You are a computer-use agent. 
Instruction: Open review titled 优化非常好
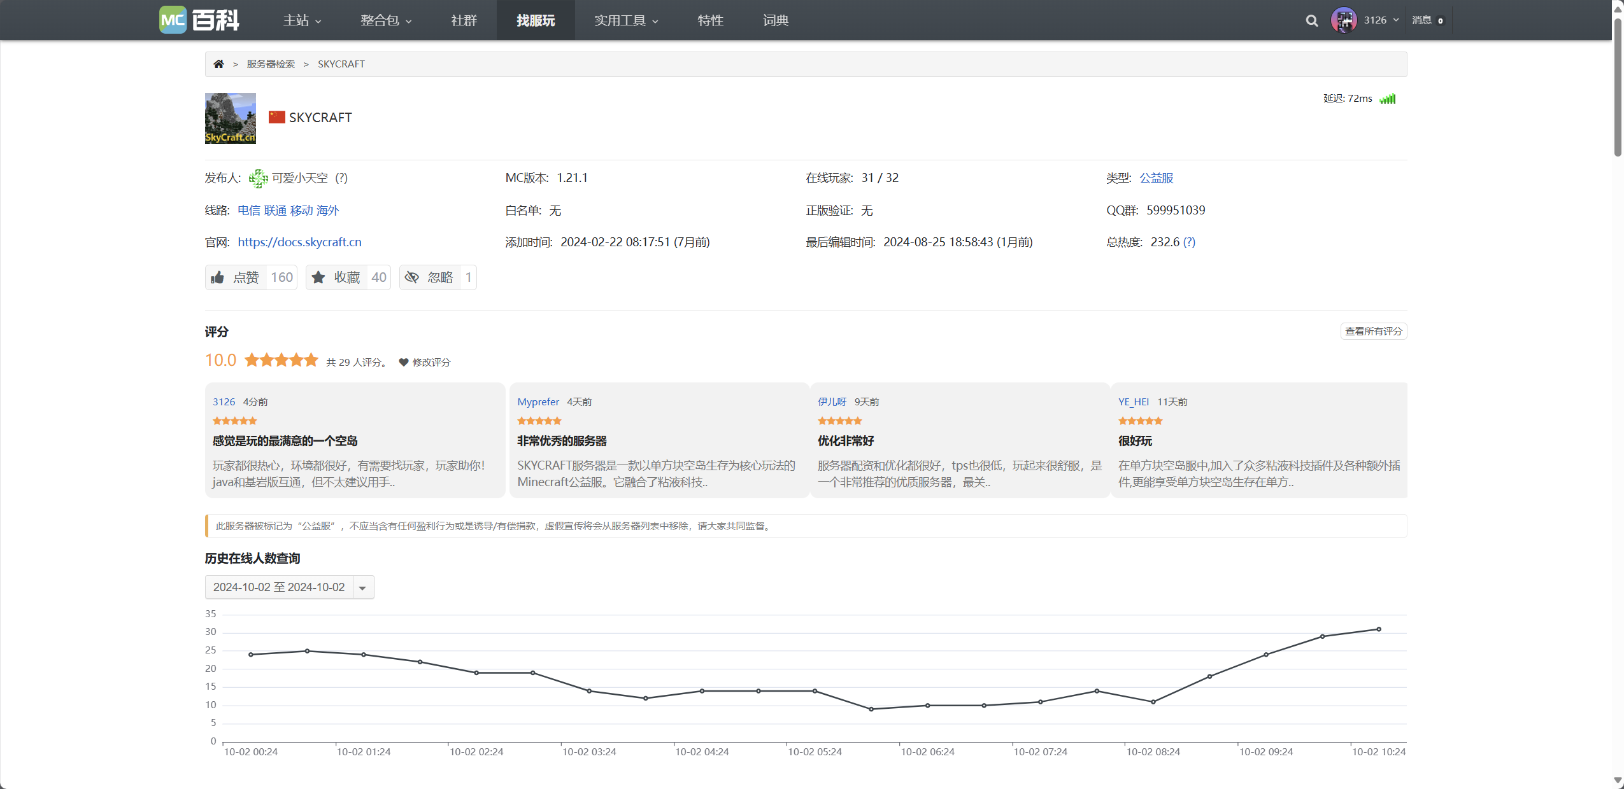pos(846,441)
